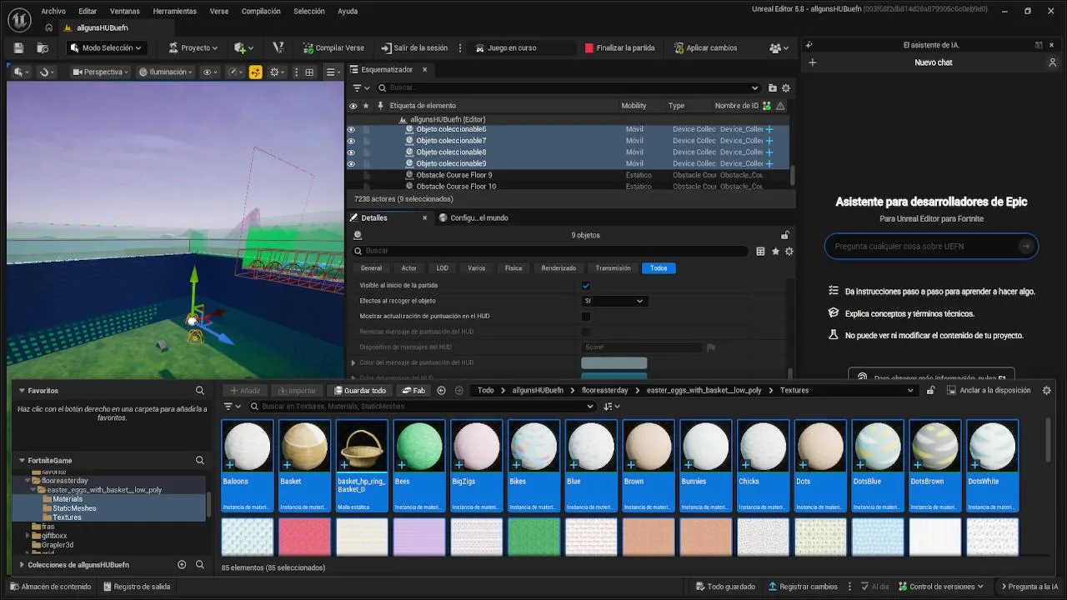
Task: Open the Archivo menu
Action: click(53, 12)
